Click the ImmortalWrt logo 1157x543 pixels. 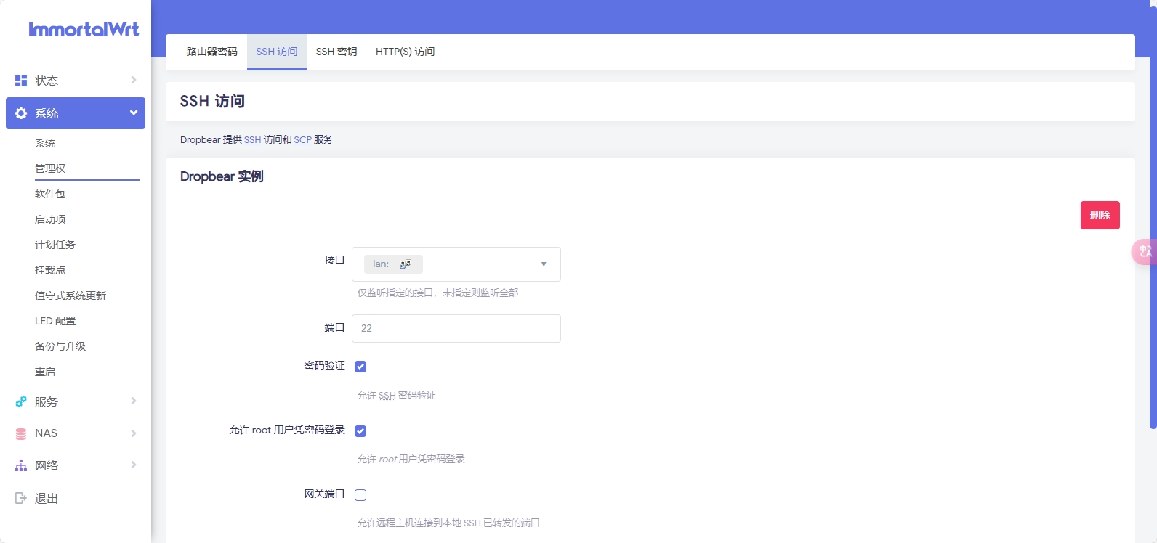pos(84,29)
